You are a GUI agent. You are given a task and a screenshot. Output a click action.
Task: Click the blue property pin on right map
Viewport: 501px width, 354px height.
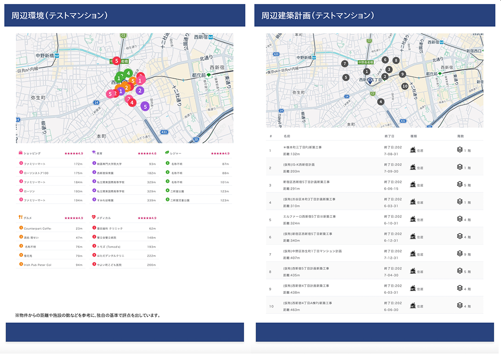pos(370,81)
